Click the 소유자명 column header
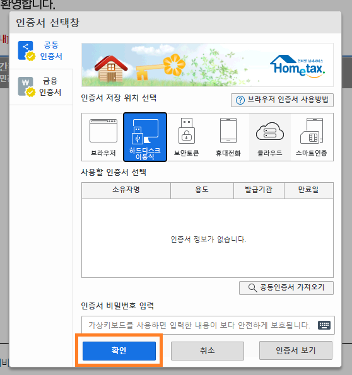Viewport: 352px width, 375px height. click(x=126, y=190)
